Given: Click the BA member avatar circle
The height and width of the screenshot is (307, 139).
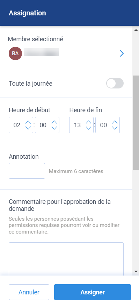Looking at the screenshot, I should 15,53.
